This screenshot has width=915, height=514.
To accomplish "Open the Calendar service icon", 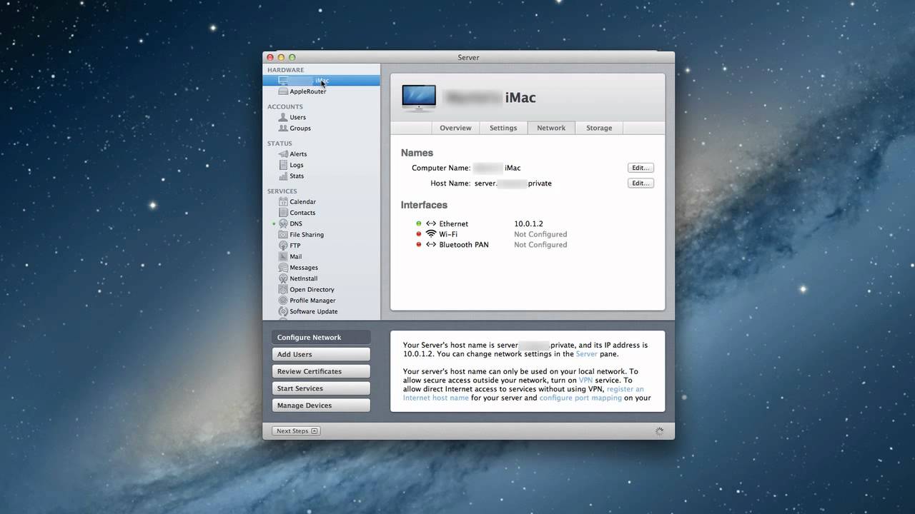I will 284,202.
